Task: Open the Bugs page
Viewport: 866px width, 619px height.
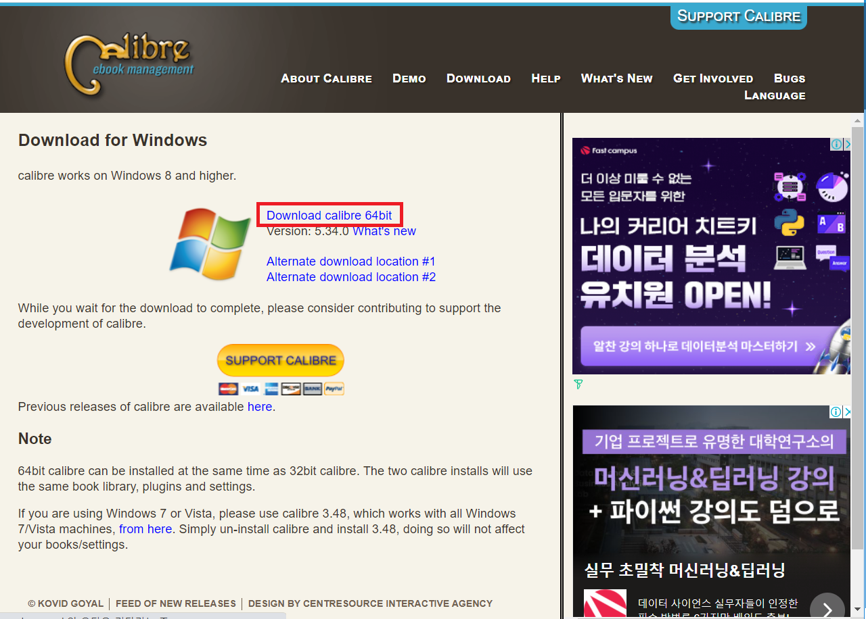Action: 790,78
